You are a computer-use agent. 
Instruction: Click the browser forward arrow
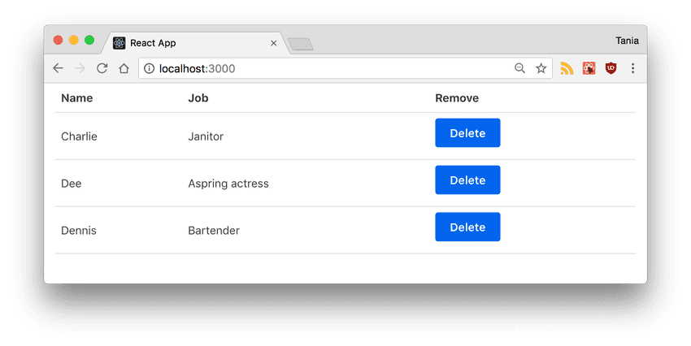pyautogui.click(x=80, y=68)
